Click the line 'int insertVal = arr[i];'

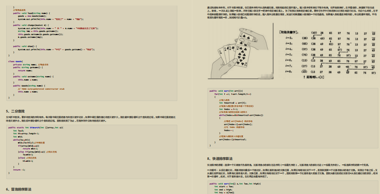click(233, 103)
